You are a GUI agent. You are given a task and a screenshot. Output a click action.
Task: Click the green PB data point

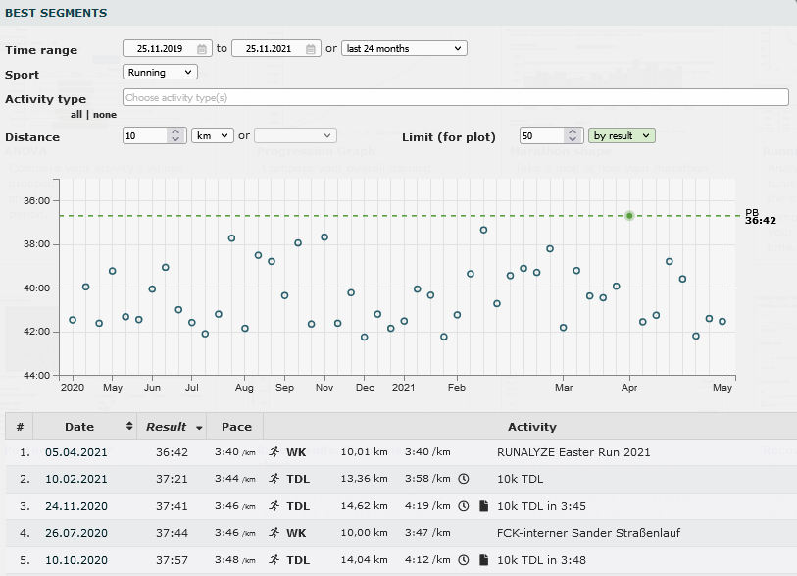click(x=629, y=216)
